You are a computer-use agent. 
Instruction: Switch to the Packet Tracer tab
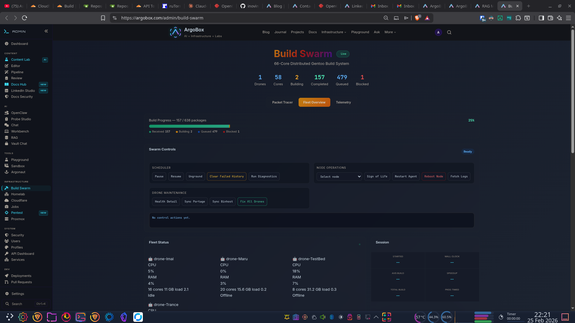282,102
